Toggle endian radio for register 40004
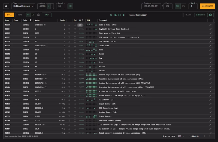Viewport: 218px width, 142px height. click(75, 29)
